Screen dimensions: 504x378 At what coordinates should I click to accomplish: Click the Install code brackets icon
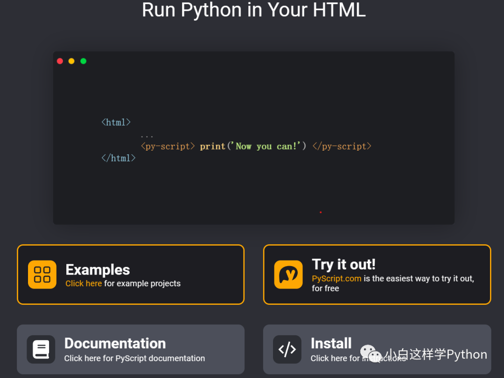[287, 350]
